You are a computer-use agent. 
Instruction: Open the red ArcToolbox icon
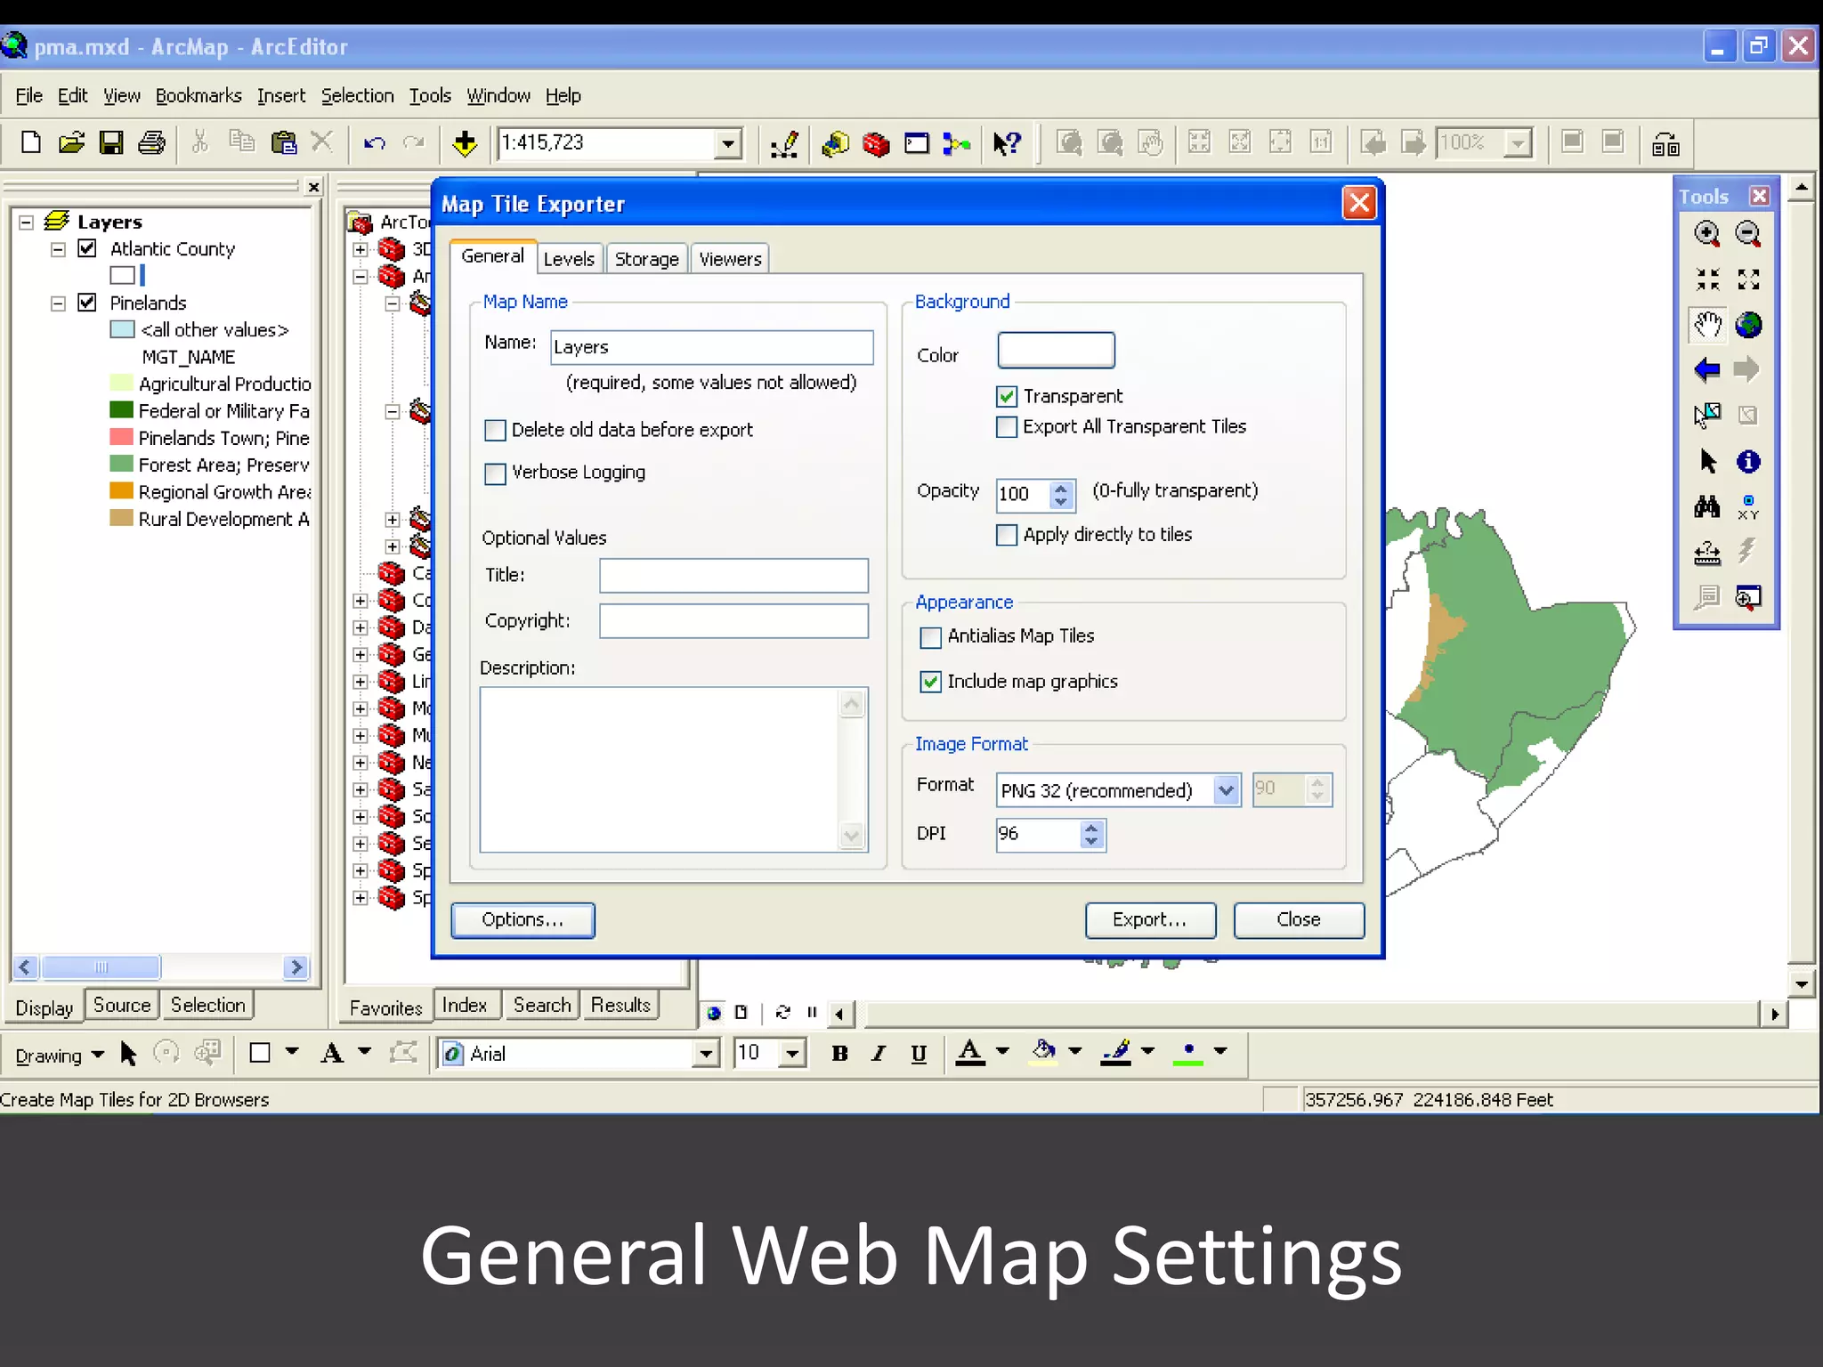pyautogui.click(x=876, y=143)
